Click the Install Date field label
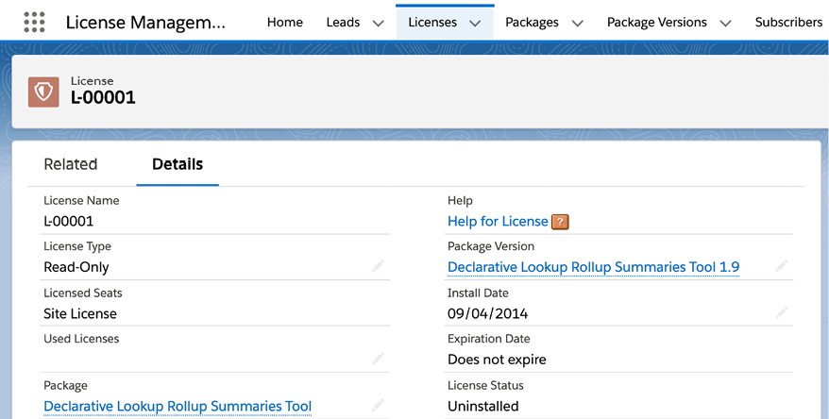The height and width of the screenshot is (419, 829). pos(478,293)
